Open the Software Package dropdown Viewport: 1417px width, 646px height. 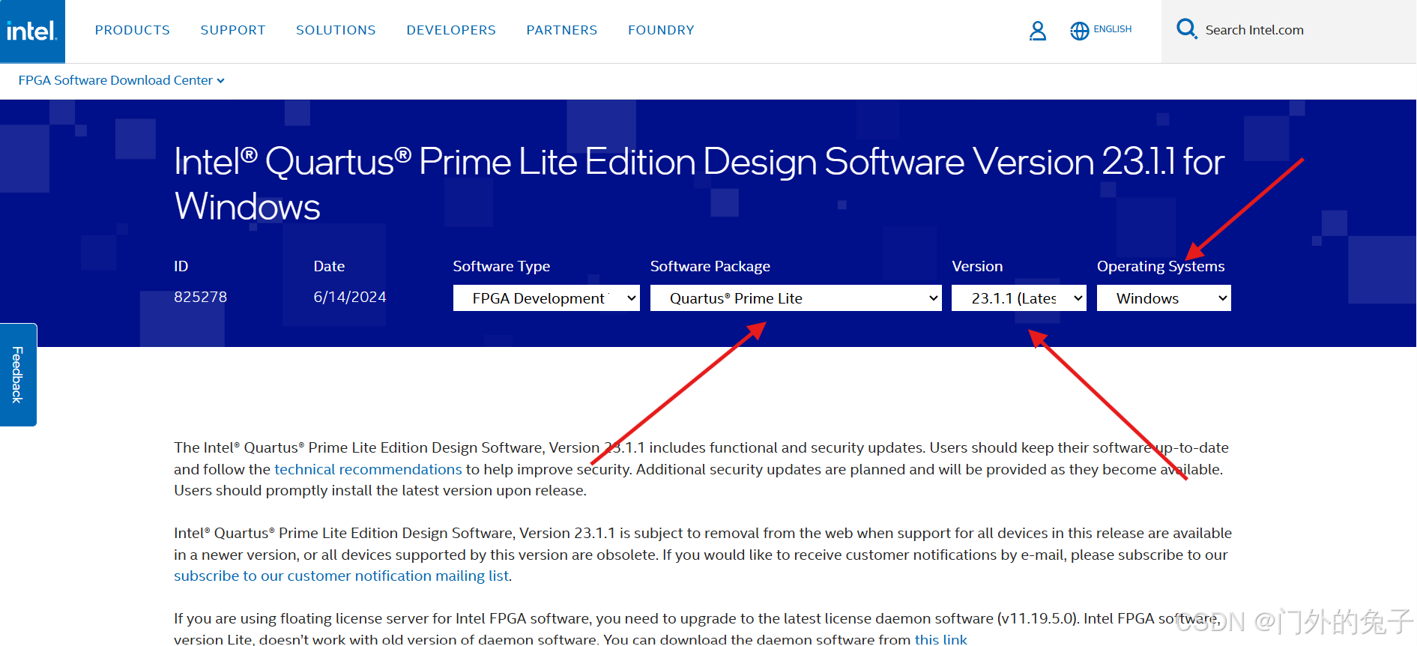[796, 298]
